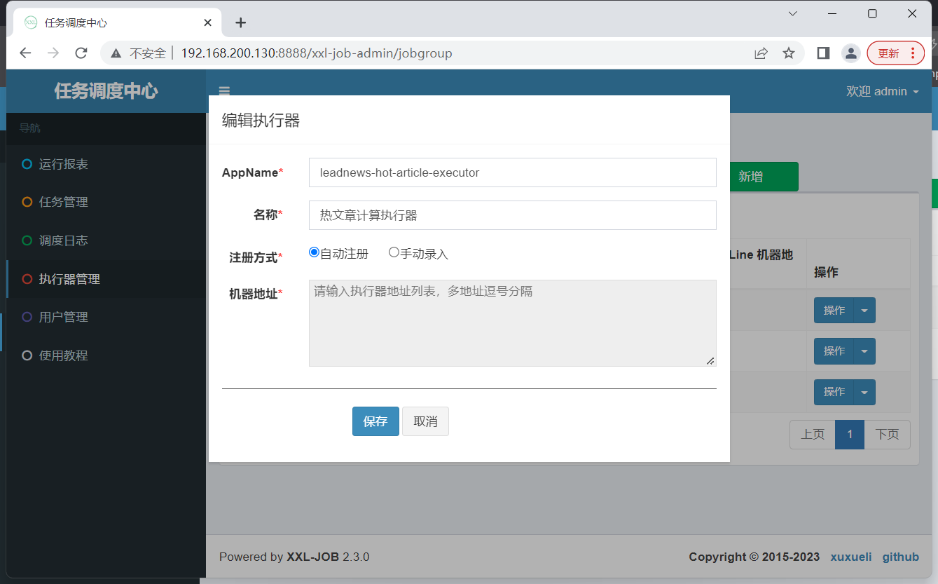Open 欢迎 admin user dropdown
The image size is (938, 584).
point(882,92)
